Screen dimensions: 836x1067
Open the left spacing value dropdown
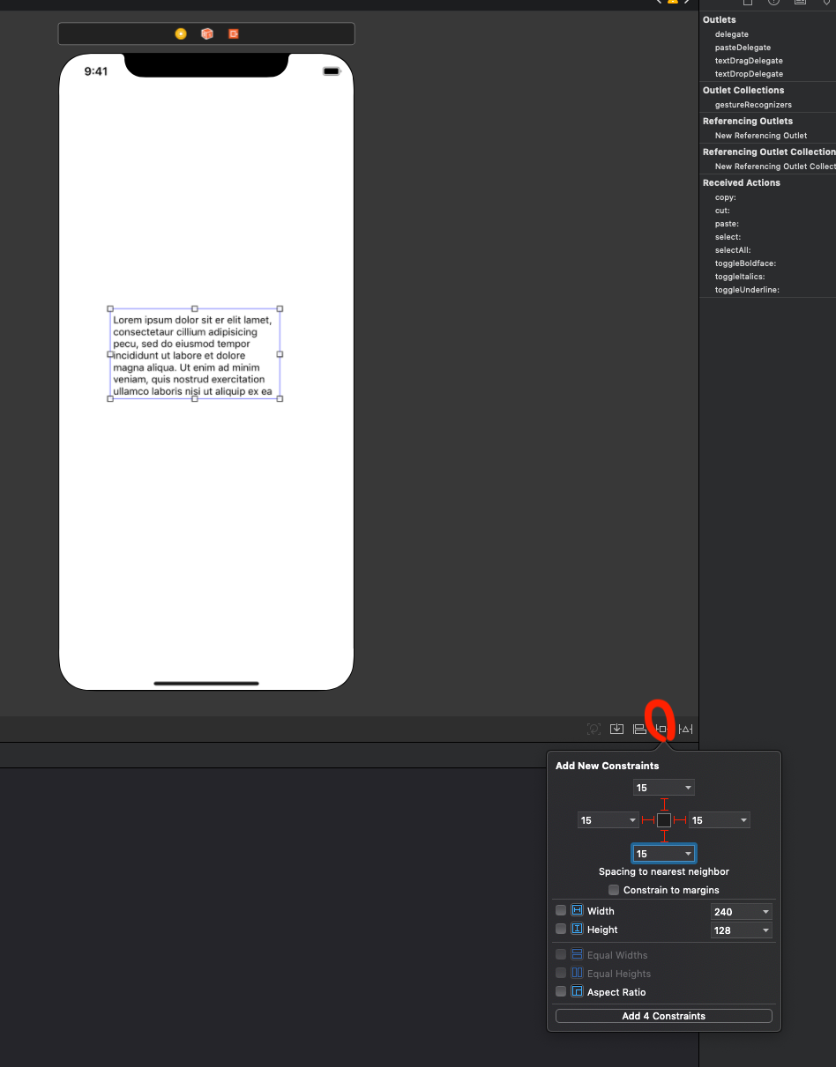pos(633,820)
